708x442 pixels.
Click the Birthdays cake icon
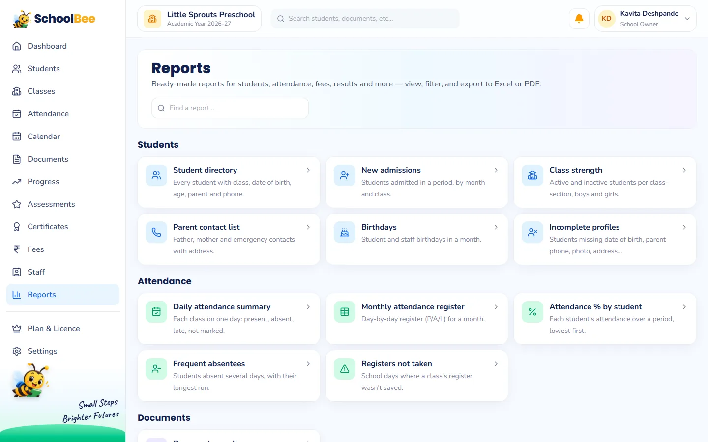click(x=345, y=232)
